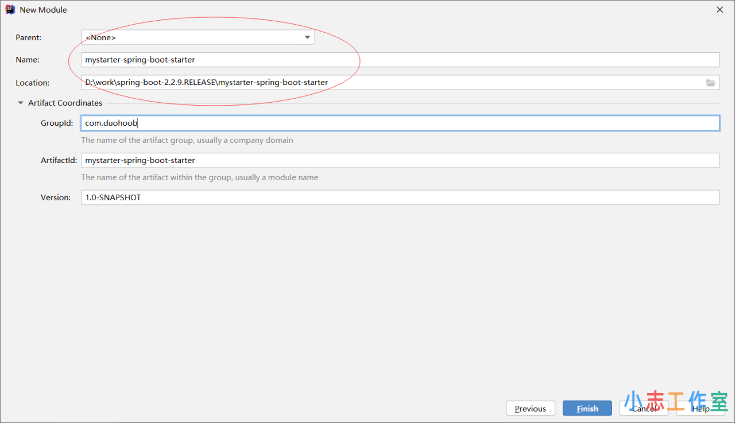Focus the GroupId field containing com.duohoob
This screenshot has height=423, width=735.
pos(400,123)
